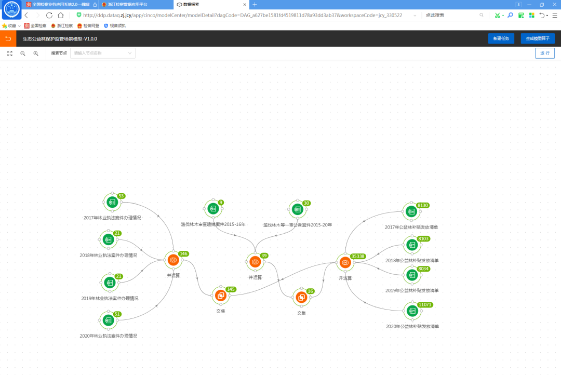Click the intersection node with count 145

(221, 296)
